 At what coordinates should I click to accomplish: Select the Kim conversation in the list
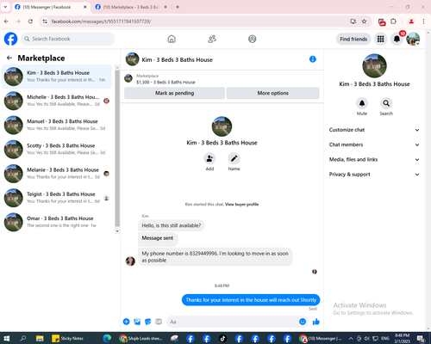coord(57,77)
